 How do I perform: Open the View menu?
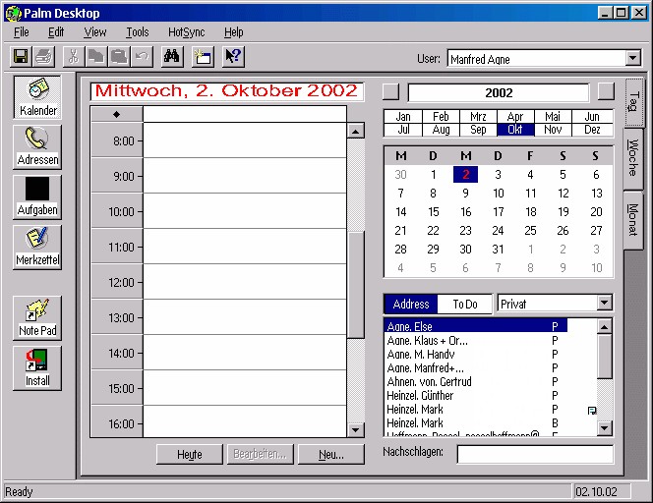[x=95, y=32]
